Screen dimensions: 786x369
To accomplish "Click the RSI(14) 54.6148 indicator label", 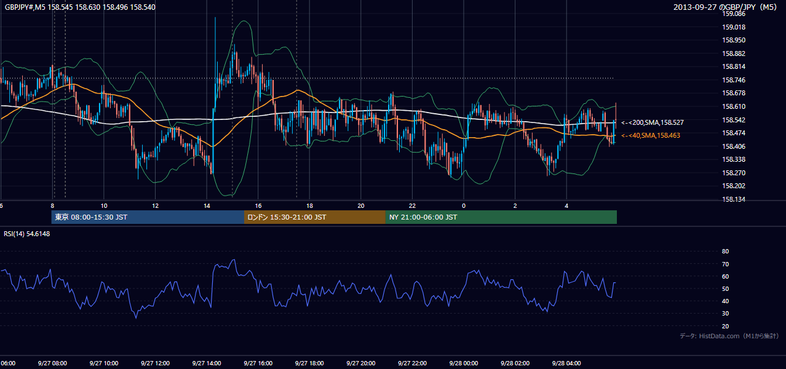I will point(27,234).
